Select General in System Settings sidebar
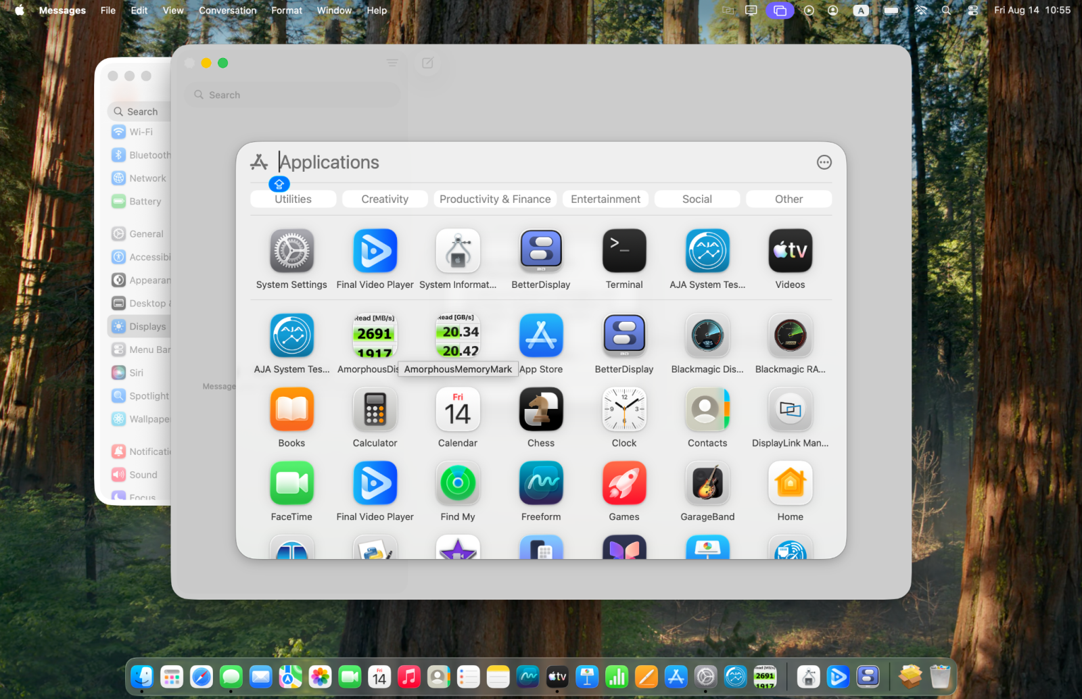Screen dimensions: 1082x699 click(139, 234)
